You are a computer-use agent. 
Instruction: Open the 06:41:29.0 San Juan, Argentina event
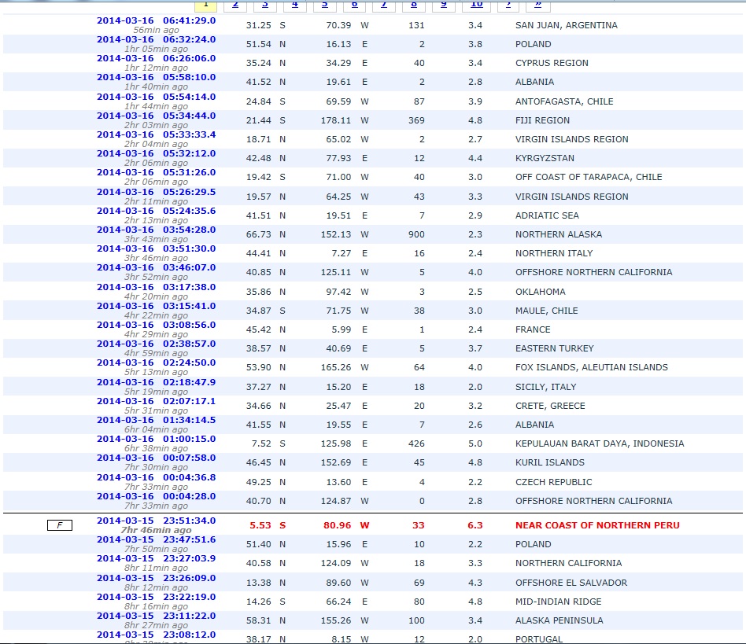click(156, 21)
